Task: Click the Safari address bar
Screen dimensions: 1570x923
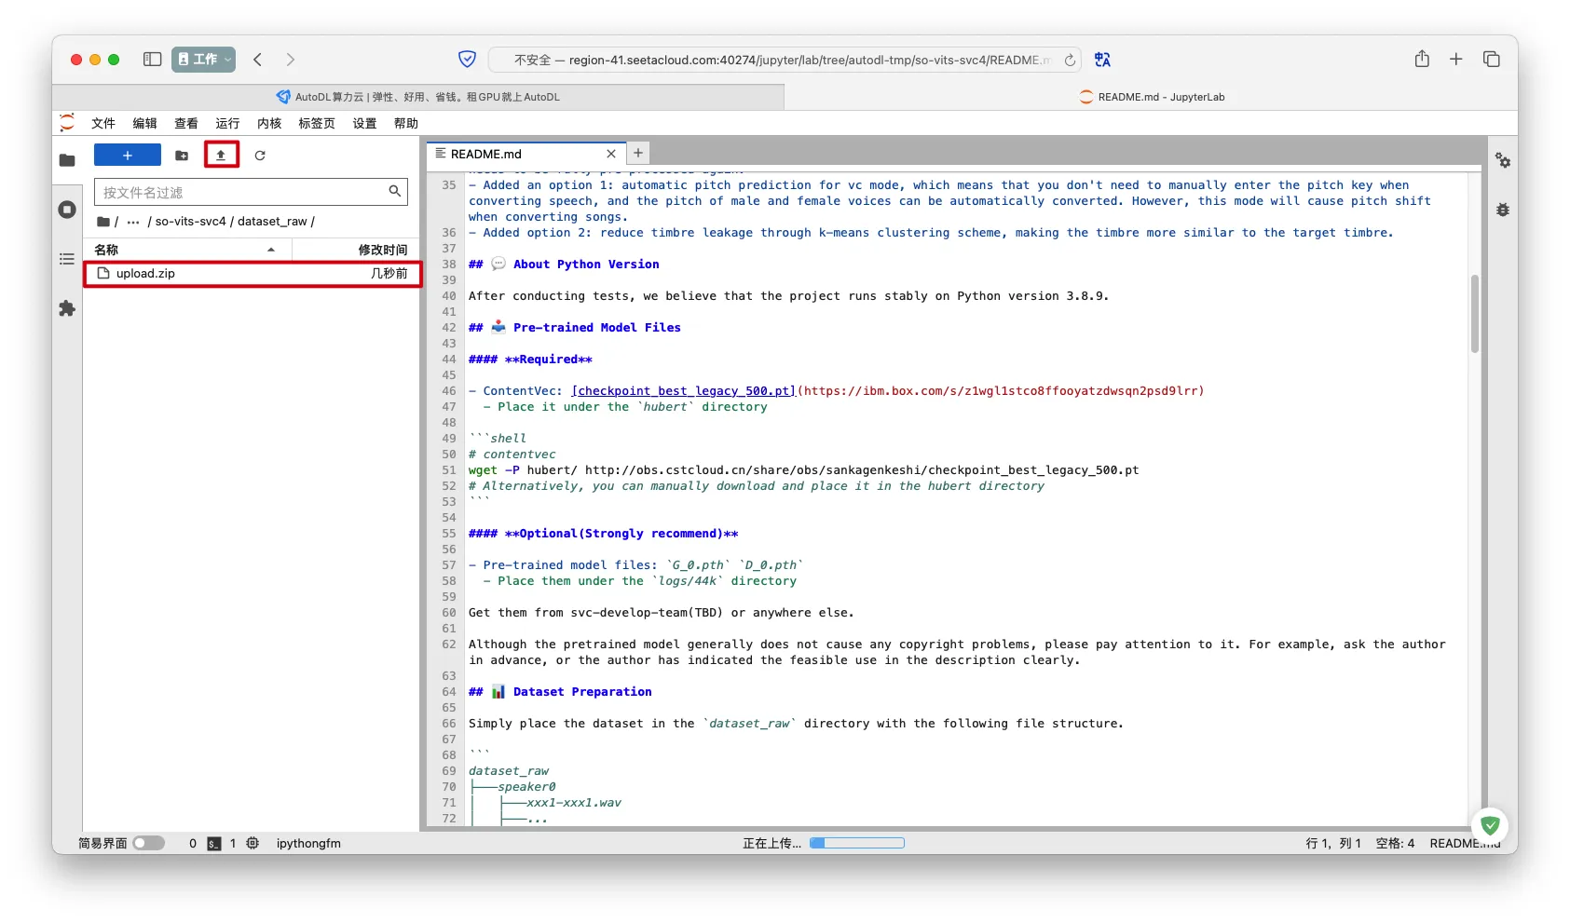Action: pos(784,60)
